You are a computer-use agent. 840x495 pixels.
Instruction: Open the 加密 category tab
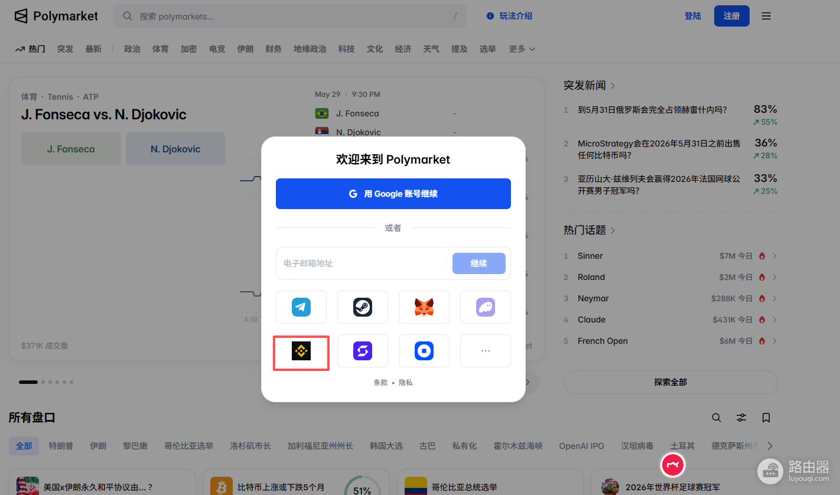[x=189, y=49]
